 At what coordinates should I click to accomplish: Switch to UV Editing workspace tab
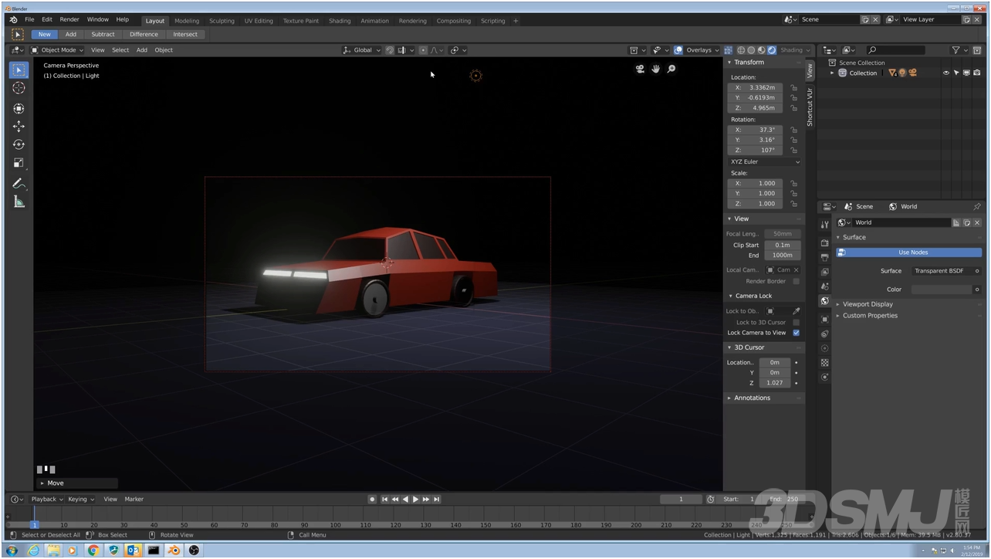259,21
